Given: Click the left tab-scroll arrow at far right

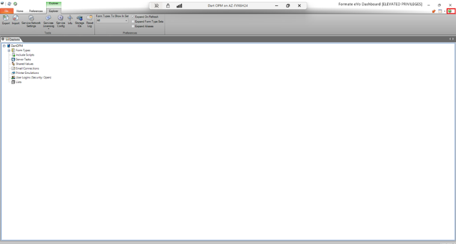Looking at the screenshot, I should (449, 39).
